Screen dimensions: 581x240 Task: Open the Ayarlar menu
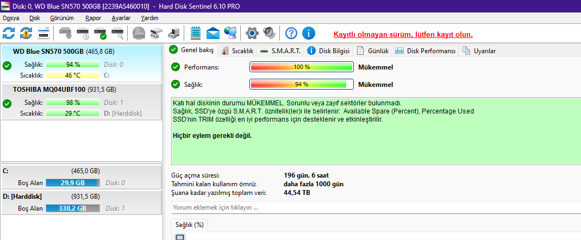click(x=121, y=18)
